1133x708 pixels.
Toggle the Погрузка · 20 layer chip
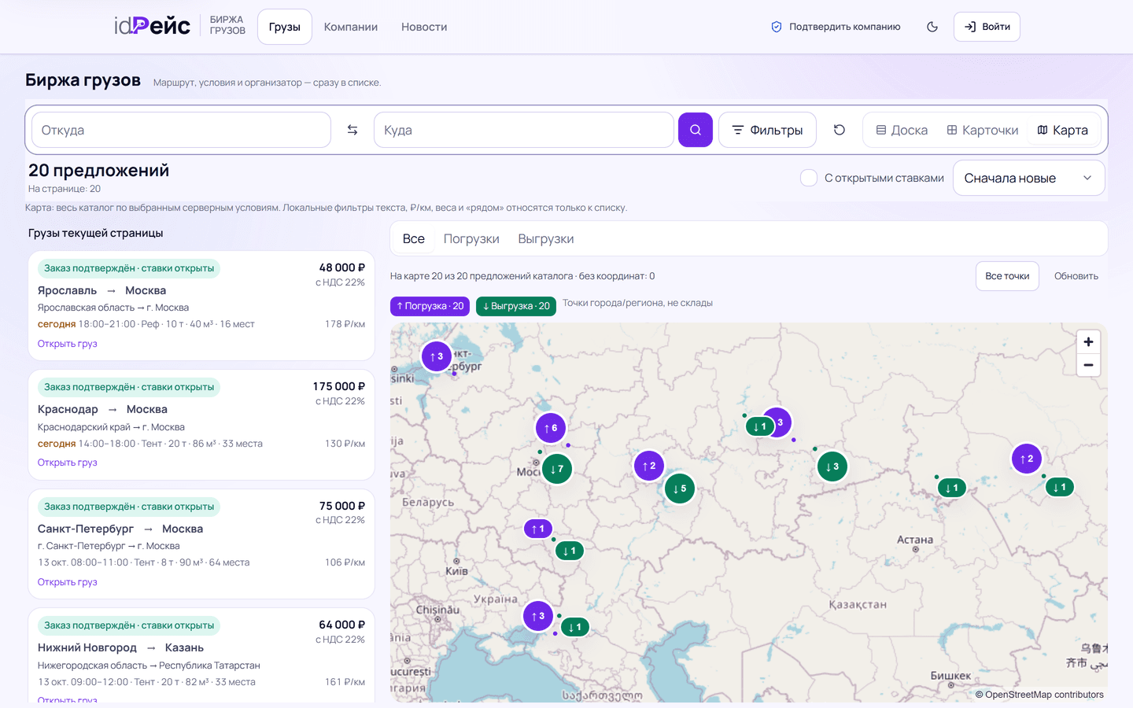(430, 306)
